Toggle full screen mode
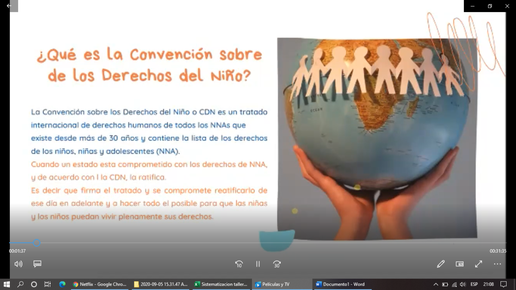Screen dimensions: 516x290 click(x=479, y=264)
